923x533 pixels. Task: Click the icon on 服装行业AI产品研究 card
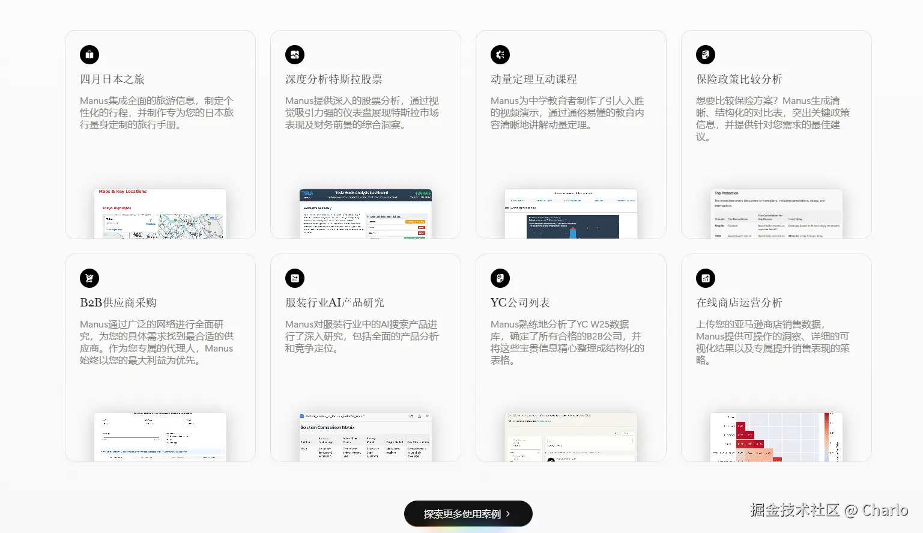coord(295,278)
